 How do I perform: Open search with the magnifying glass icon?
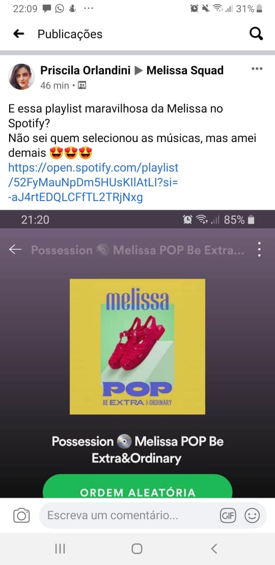click(x=256, y=34)
